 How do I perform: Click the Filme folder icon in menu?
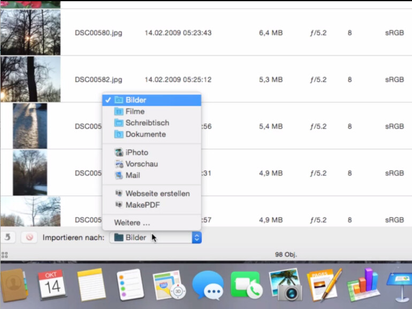(119, 112)
